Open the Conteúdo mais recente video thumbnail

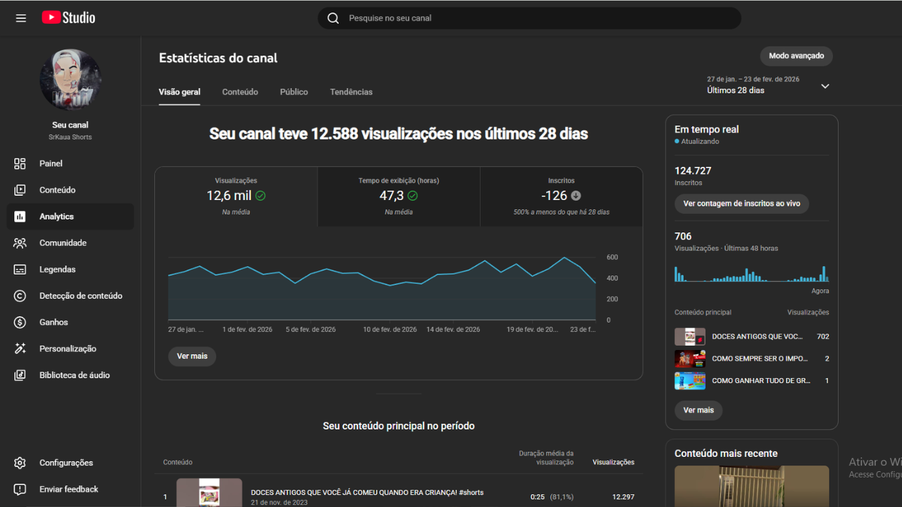pos(752,486)
